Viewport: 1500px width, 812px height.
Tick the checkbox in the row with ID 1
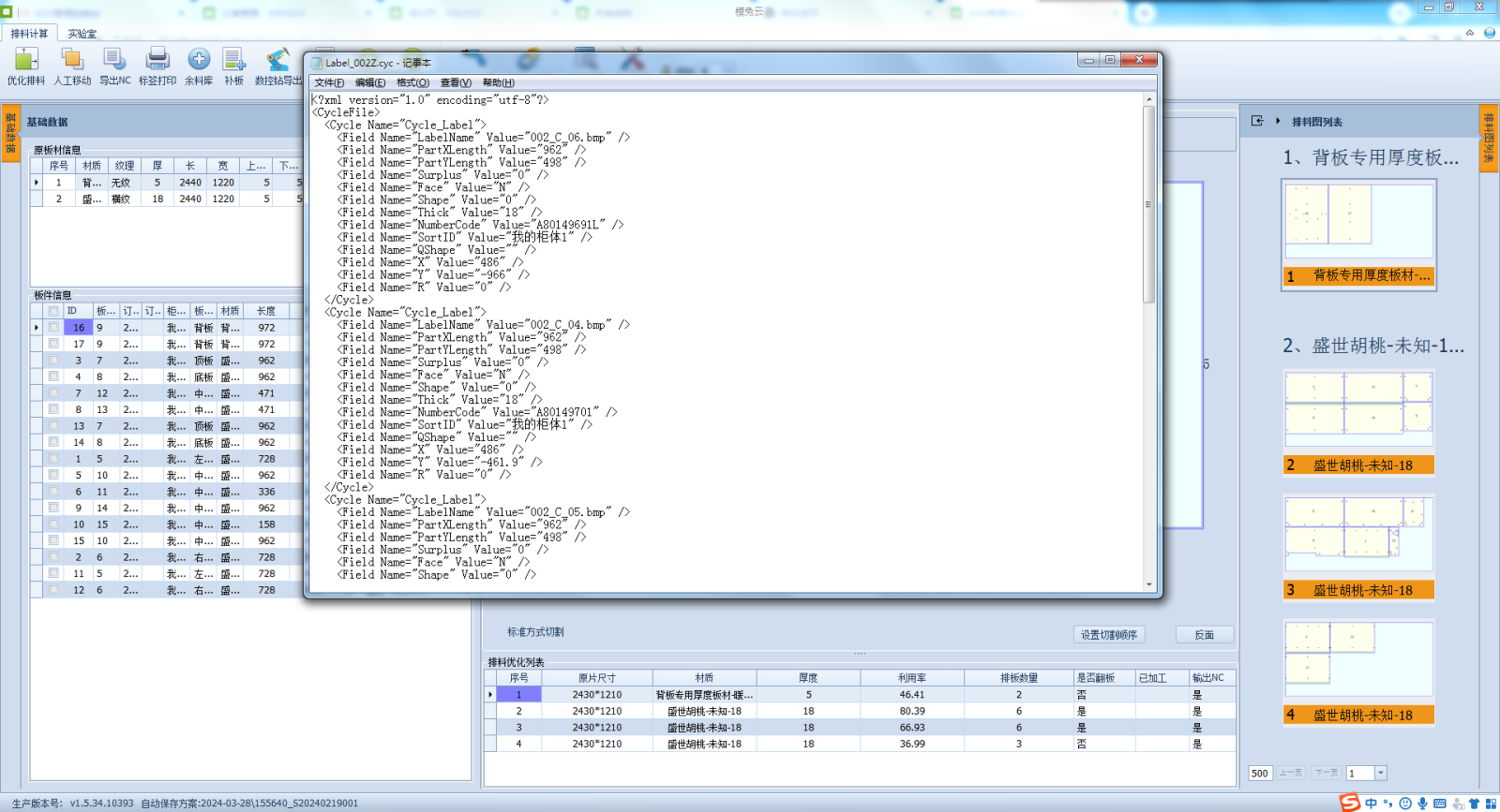(53, 459)
